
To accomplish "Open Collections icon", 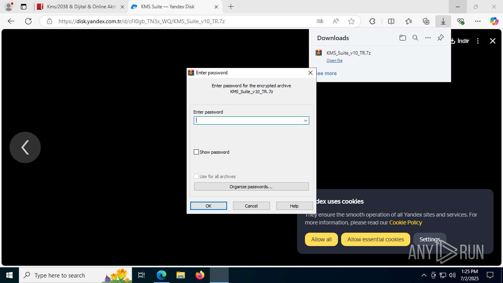I will pyautogui.click(x=426, y=21).
